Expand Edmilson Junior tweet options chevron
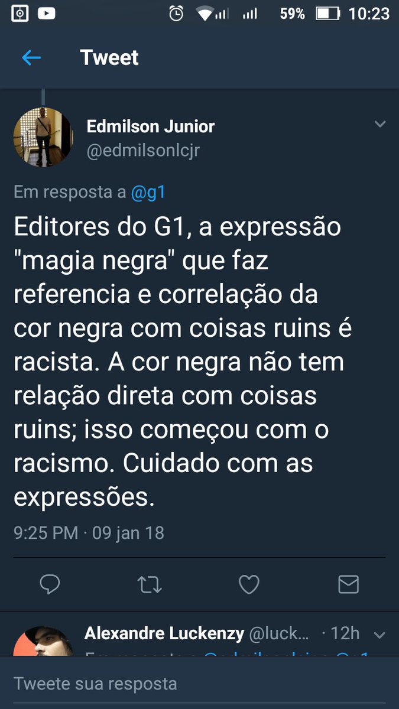The height and width of the screenshot is (709, 399). [x=380, y=124]
